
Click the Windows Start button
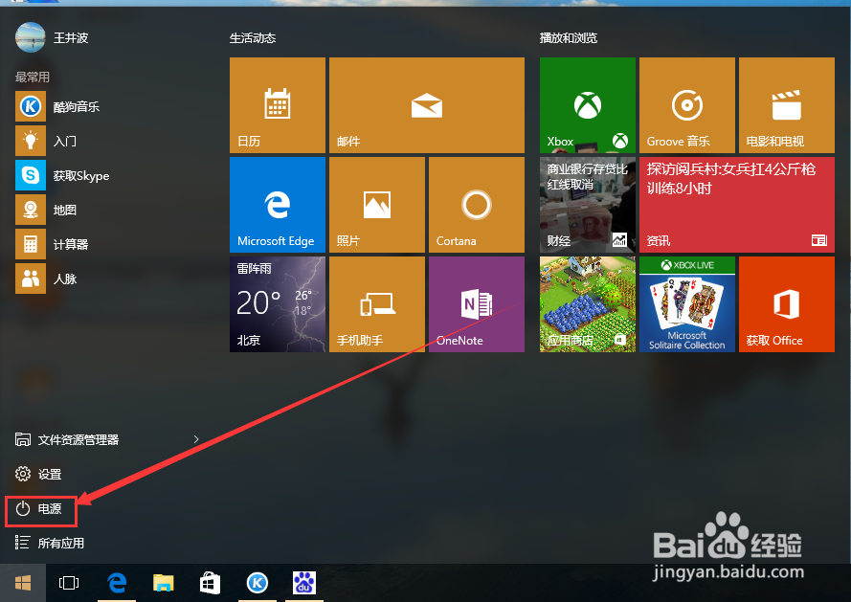click(23, 583)
